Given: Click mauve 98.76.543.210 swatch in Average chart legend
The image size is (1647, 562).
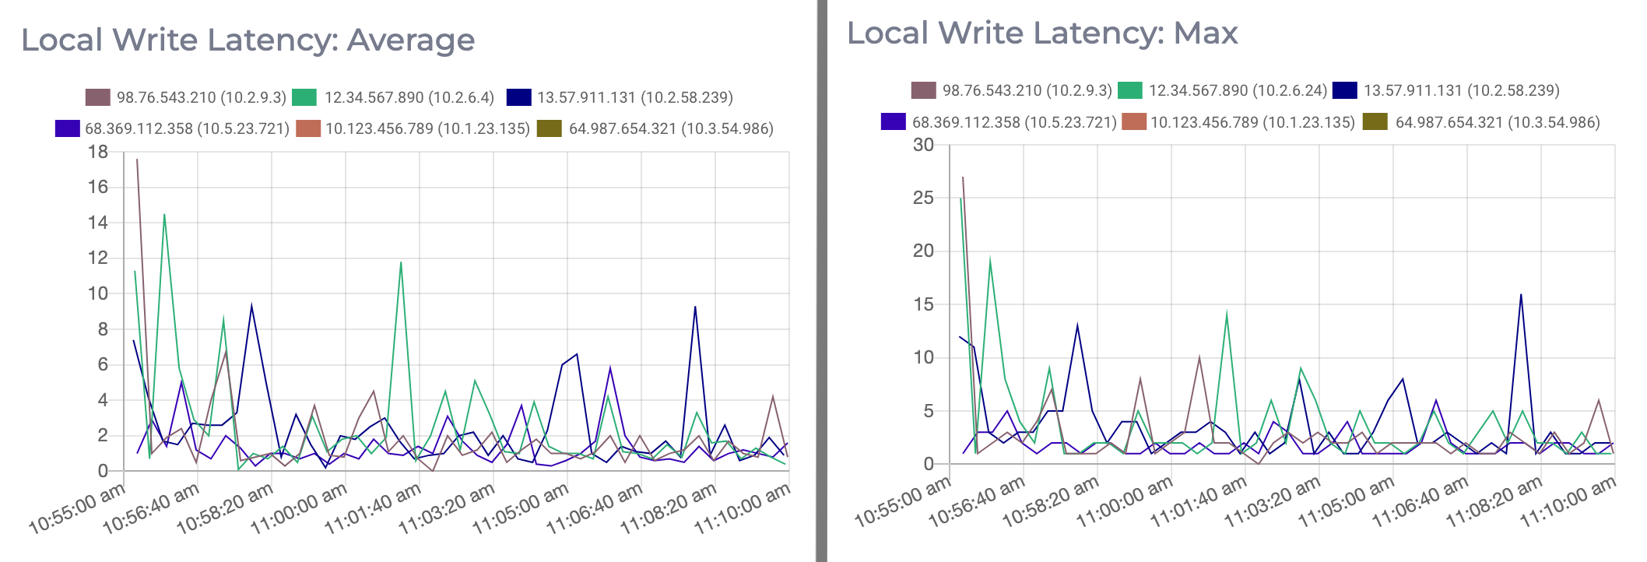Looking at the screenshot, I should tap(98, 97).
